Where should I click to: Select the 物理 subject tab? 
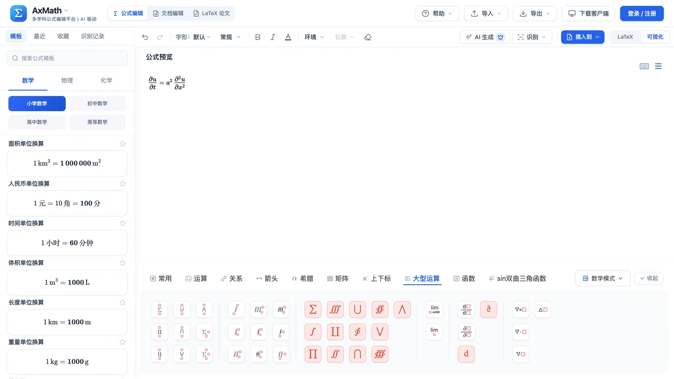click(67, 80)
